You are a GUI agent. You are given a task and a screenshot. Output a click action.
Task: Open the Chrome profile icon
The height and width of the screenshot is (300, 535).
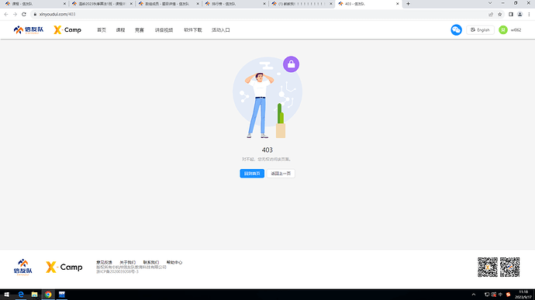click(x=520, y=14)
